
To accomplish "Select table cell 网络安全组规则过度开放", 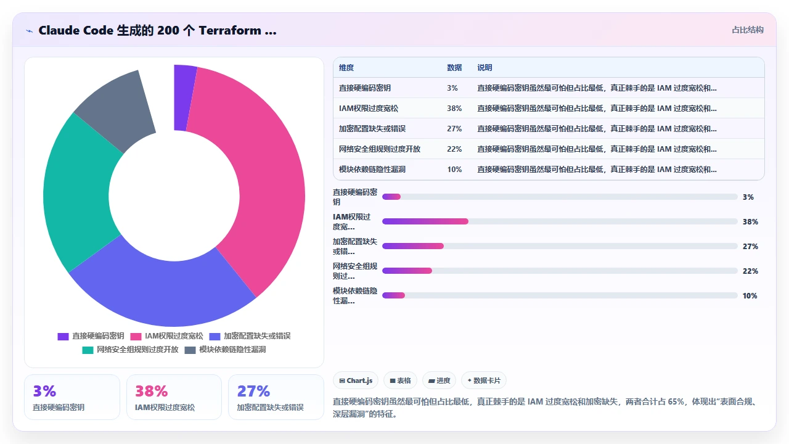I will 380,149.
